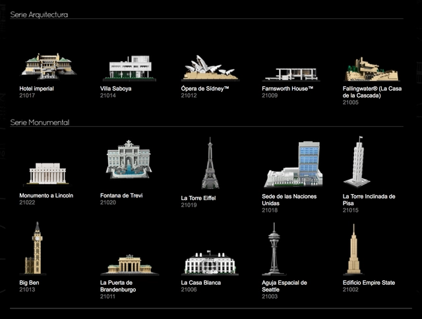Click set number 21003 under Aguja Espacial
This screenshot has height=319, width=422.
tap(270, 297)
